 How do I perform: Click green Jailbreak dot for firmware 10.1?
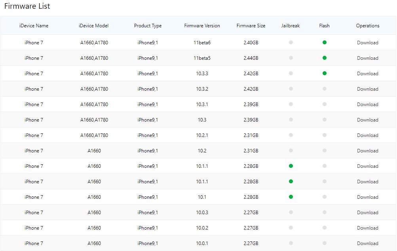coord(291,197)
